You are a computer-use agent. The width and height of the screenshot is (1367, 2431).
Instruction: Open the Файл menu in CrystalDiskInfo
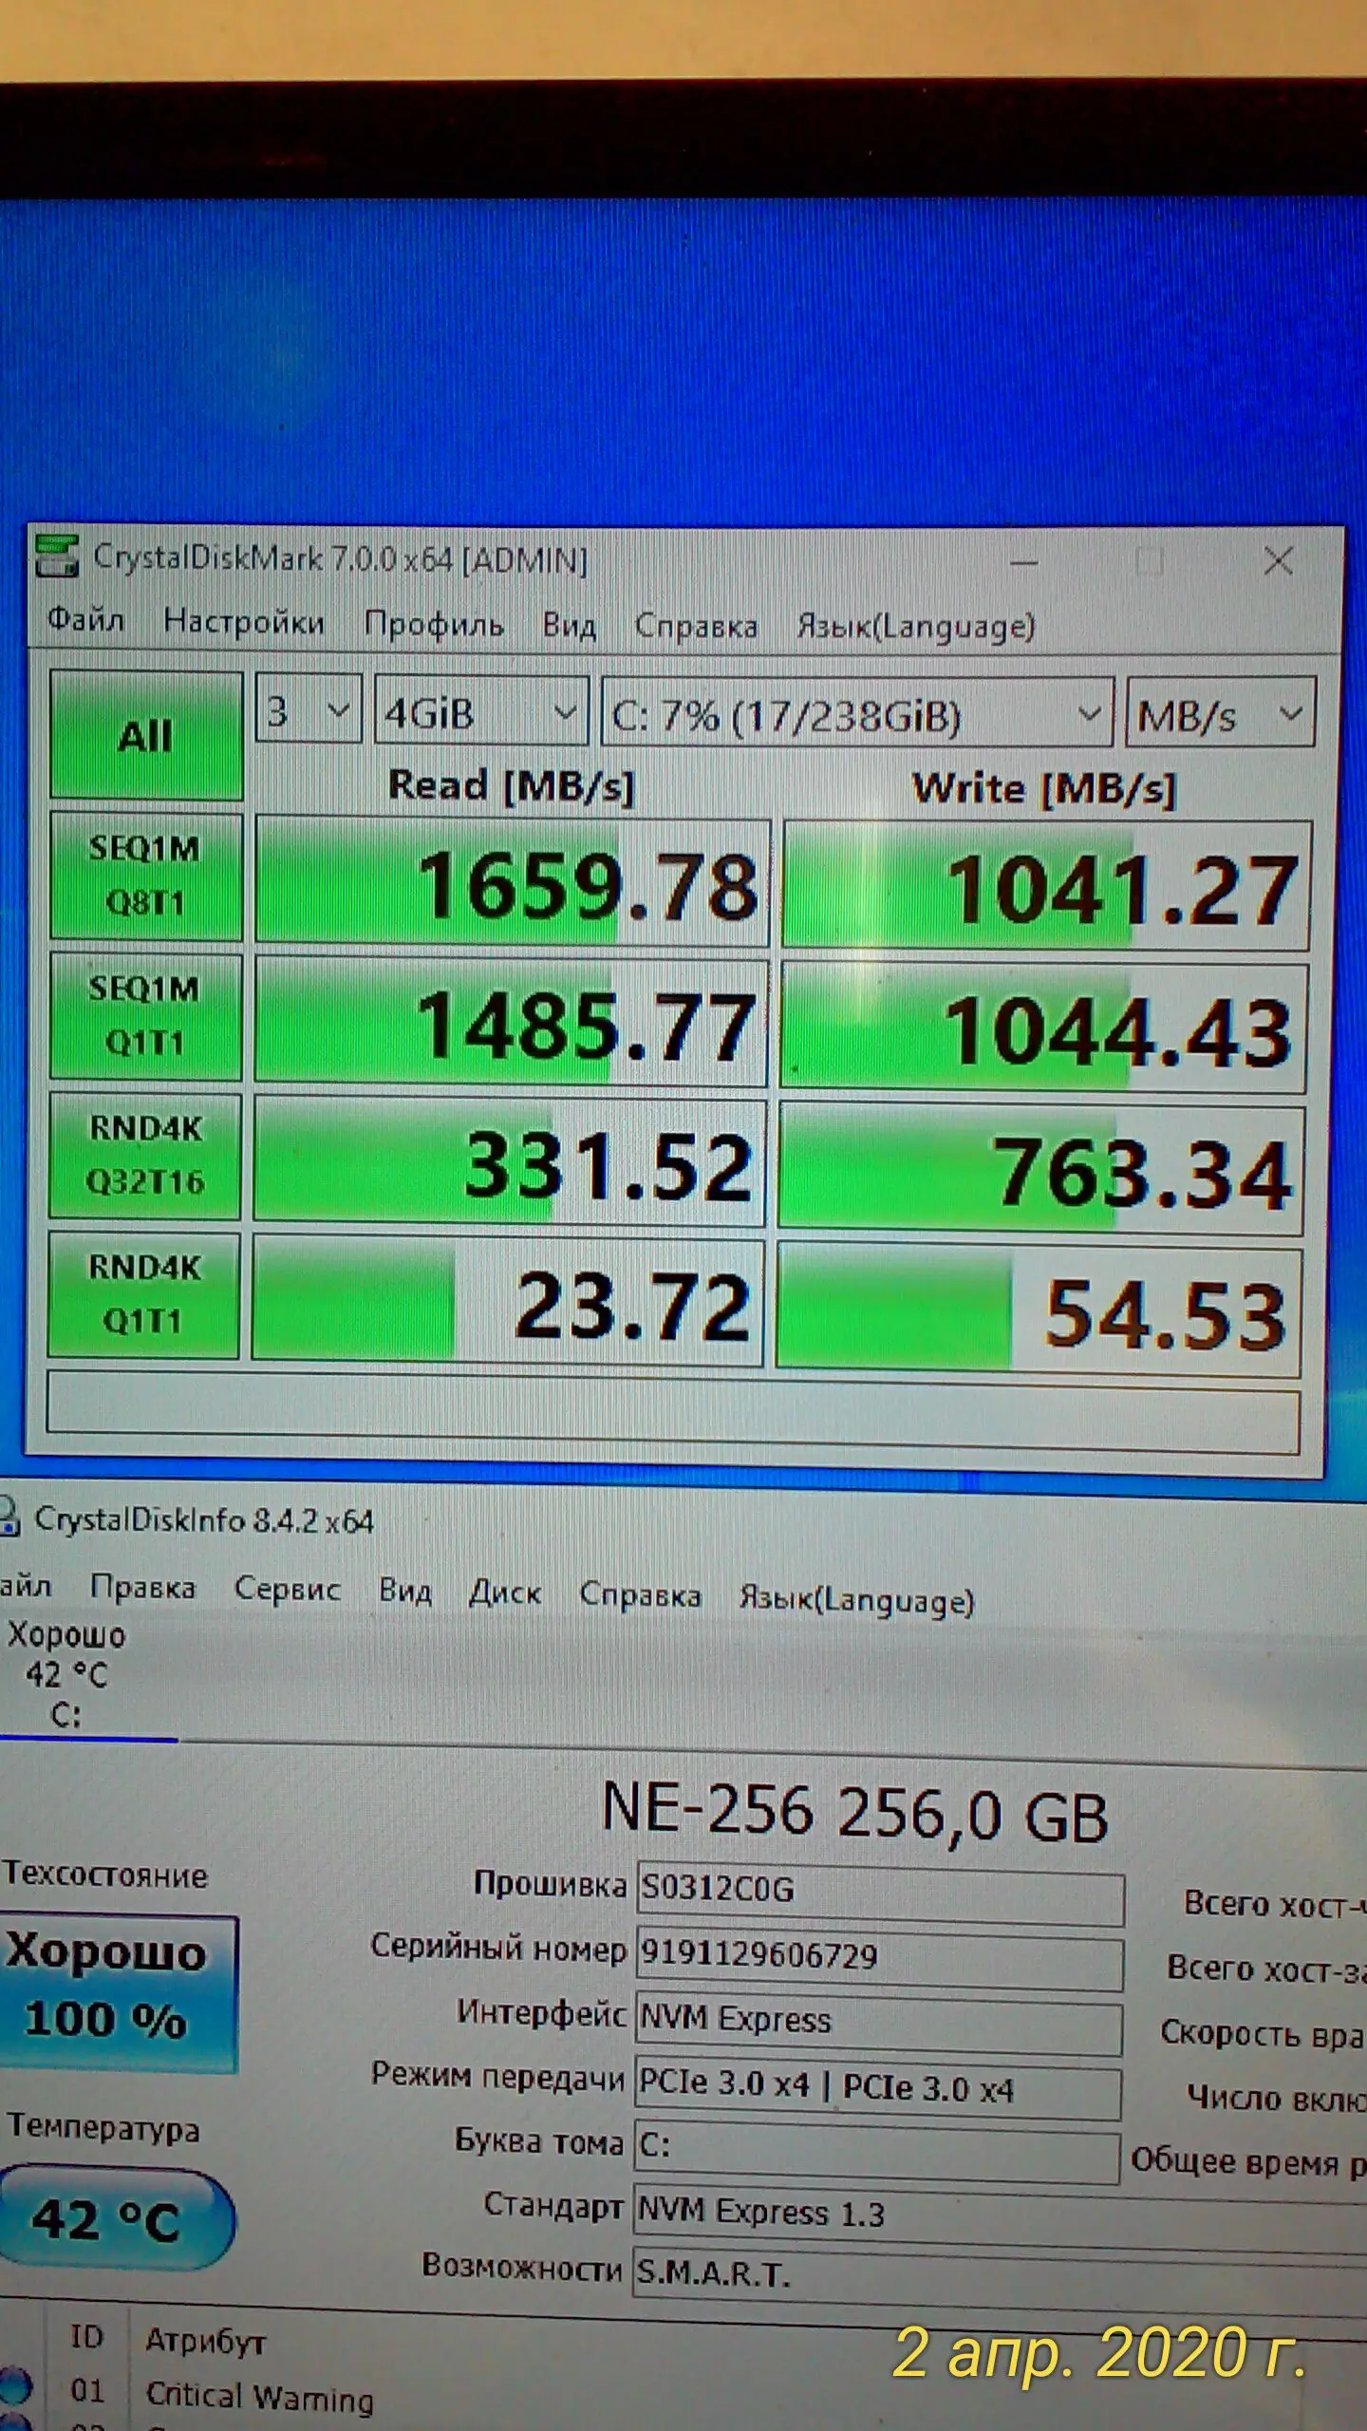(x=25, y=1586)
